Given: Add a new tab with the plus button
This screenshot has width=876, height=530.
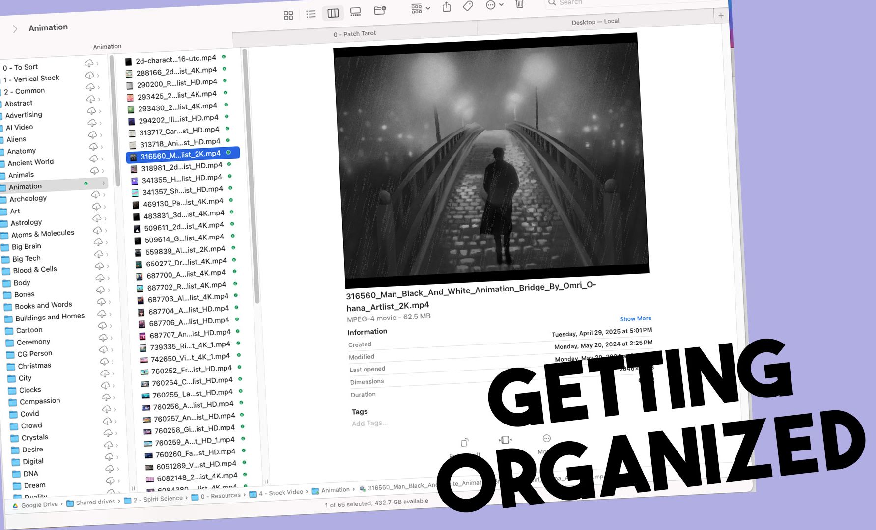Looking at the screenshot, I should click(x=721, y=16).
